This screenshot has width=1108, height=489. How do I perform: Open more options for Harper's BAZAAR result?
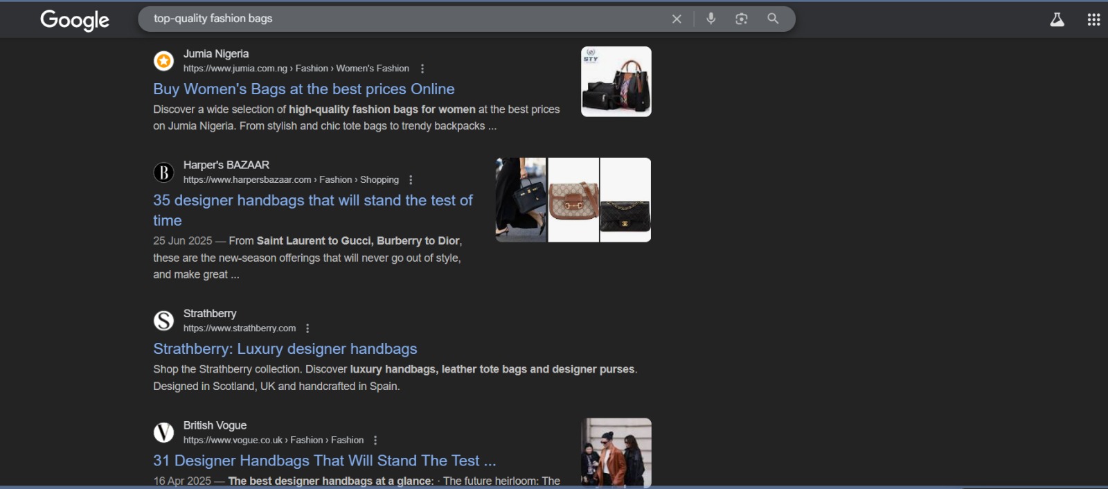411,180
